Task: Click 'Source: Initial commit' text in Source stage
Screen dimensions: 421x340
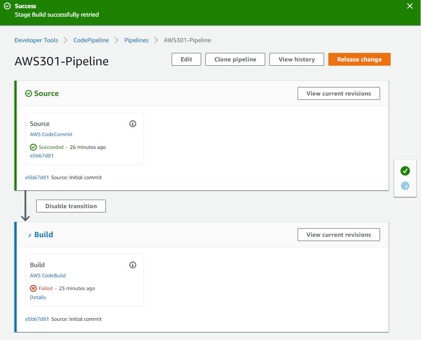Action: click(76, 177)
